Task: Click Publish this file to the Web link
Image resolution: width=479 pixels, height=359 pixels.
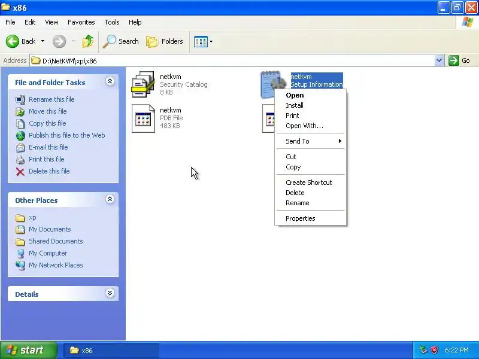Action: (x=67, y=135)
